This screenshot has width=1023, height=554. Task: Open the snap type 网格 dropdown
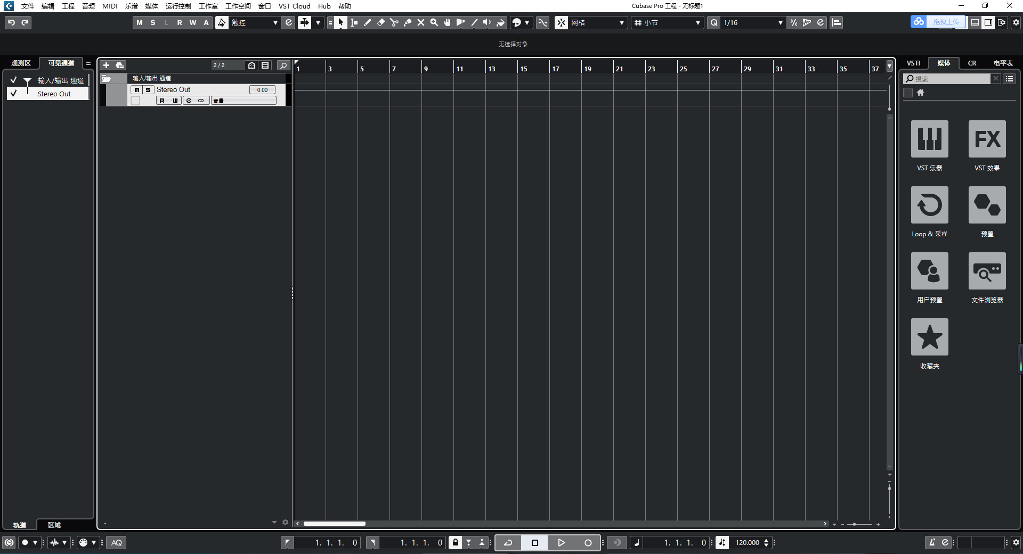point(598,22)
